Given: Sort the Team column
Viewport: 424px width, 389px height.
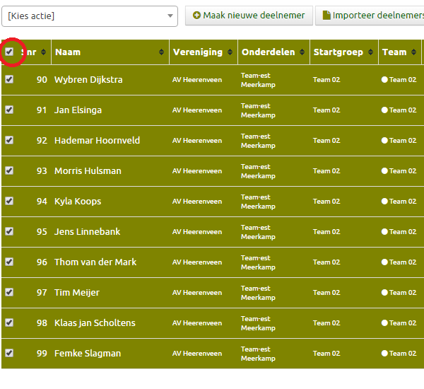Looking at the screenshot, I should point(413,52).
